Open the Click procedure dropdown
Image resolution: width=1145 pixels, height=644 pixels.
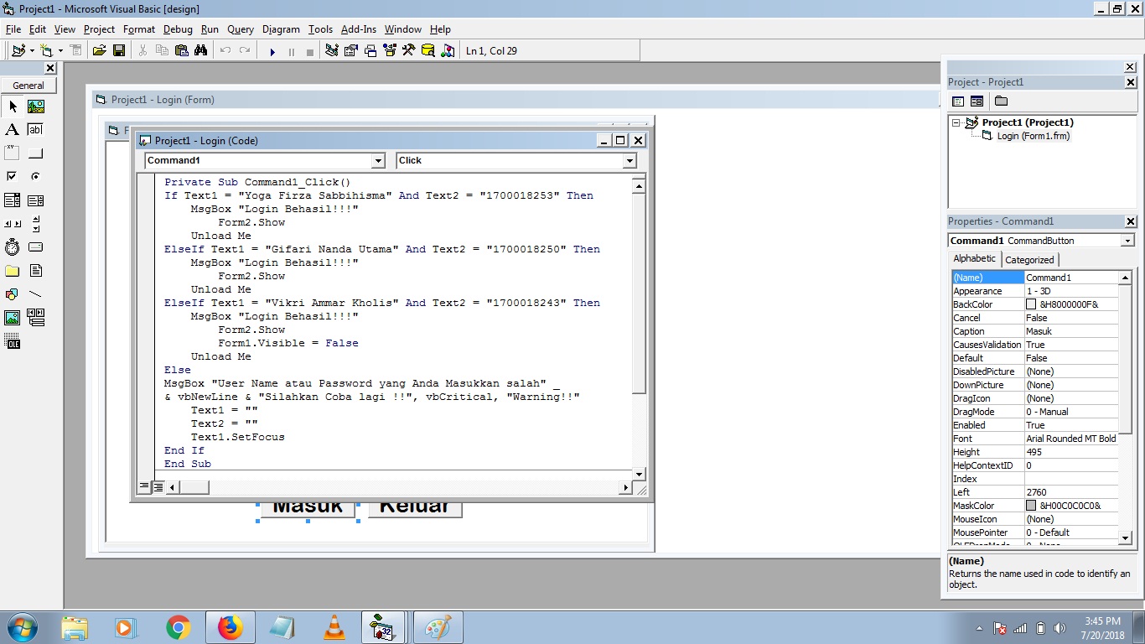coord(629,160)
